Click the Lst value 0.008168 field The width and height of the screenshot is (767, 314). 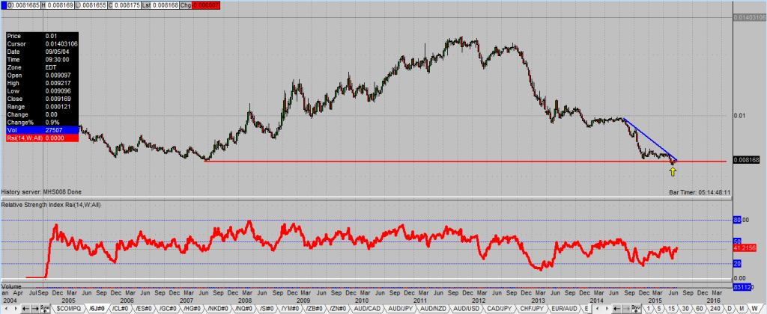160,5
